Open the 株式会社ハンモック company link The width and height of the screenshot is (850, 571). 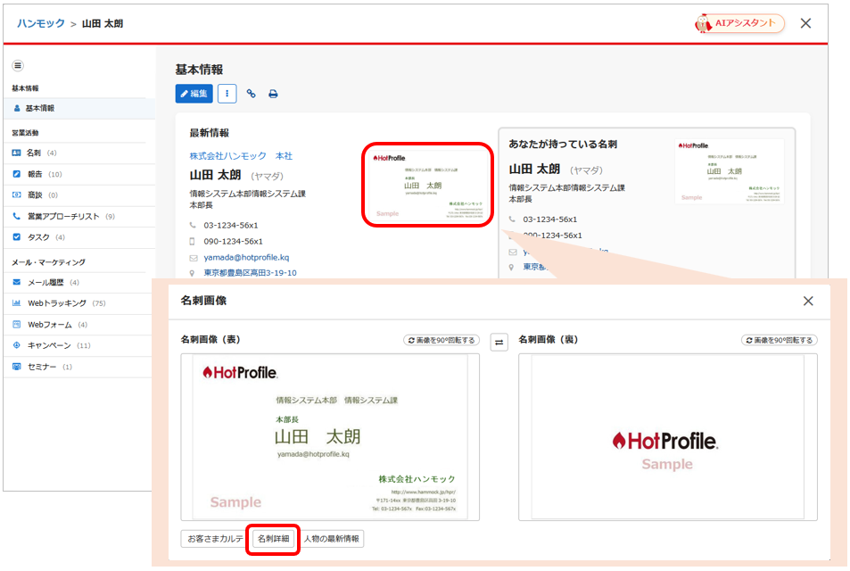pyautogui.click(x=227, y=156)
